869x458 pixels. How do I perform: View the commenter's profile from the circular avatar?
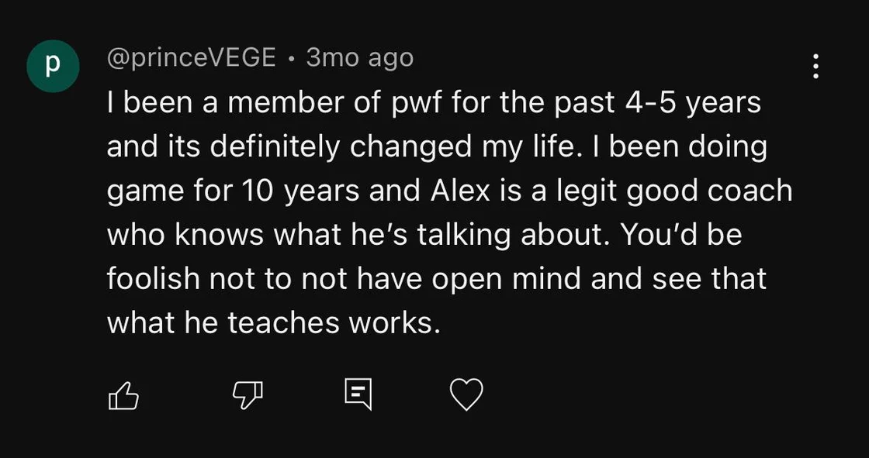(54, 67)
